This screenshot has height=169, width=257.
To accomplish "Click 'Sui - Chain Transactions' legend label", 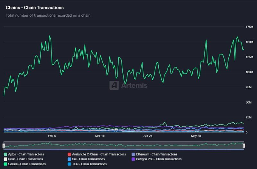I will tap(88, 159).
